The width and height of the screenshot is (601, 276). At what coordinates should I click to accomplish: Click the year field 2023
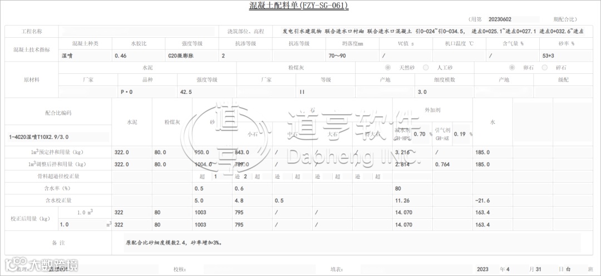pos(487,269)
